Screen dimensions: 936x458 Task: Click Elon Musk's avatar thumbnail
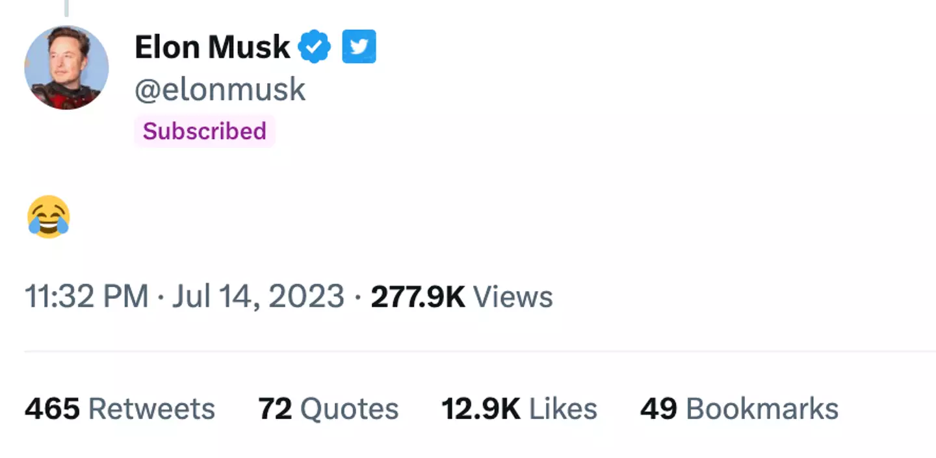66,67
